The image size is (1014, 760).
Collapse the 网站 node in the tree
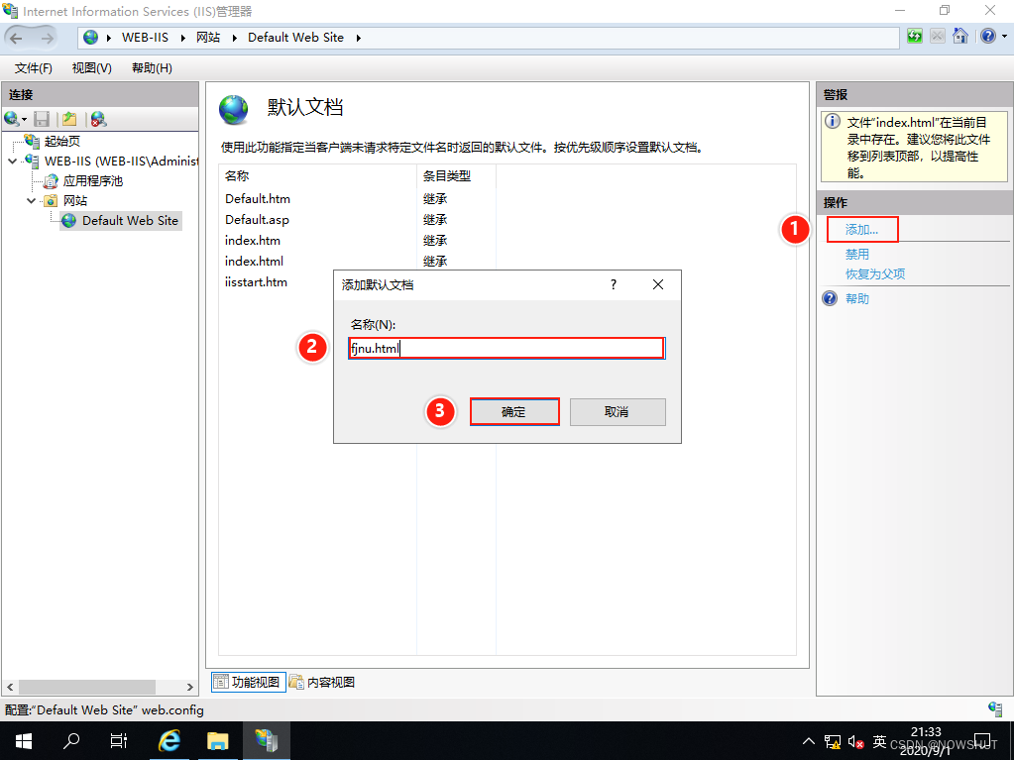pos(31,200)
